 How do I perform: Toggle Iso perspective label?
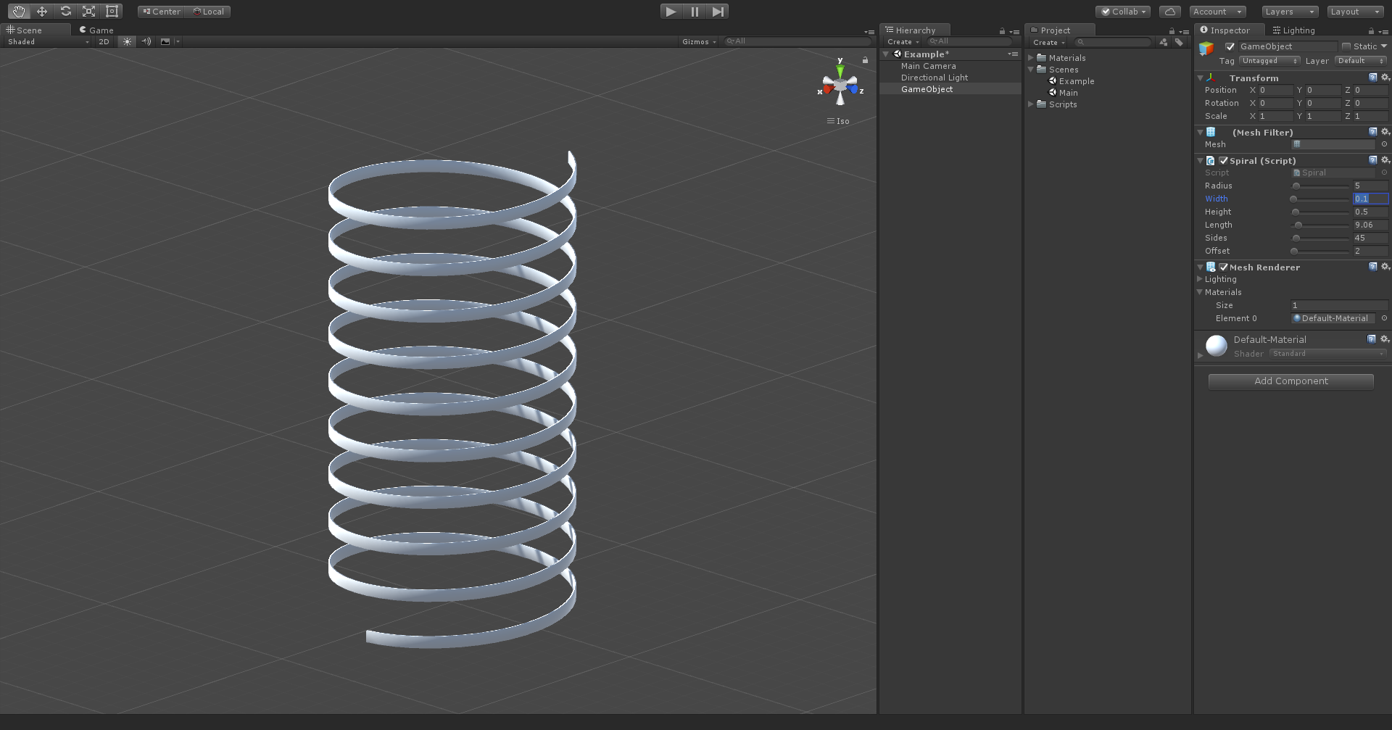coord(839,121)
